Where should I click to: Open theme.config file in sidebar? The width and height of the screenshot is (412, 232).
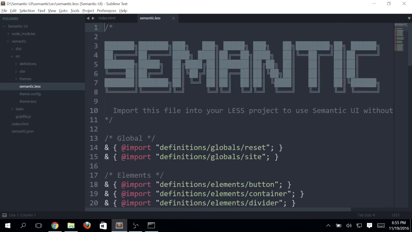tap(30, 94)
